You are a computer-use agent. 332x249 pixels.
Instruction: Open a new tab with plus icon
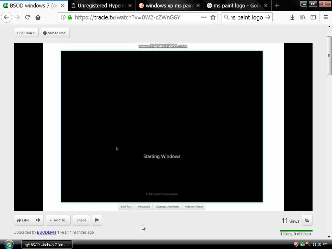(x=277, y=5)
